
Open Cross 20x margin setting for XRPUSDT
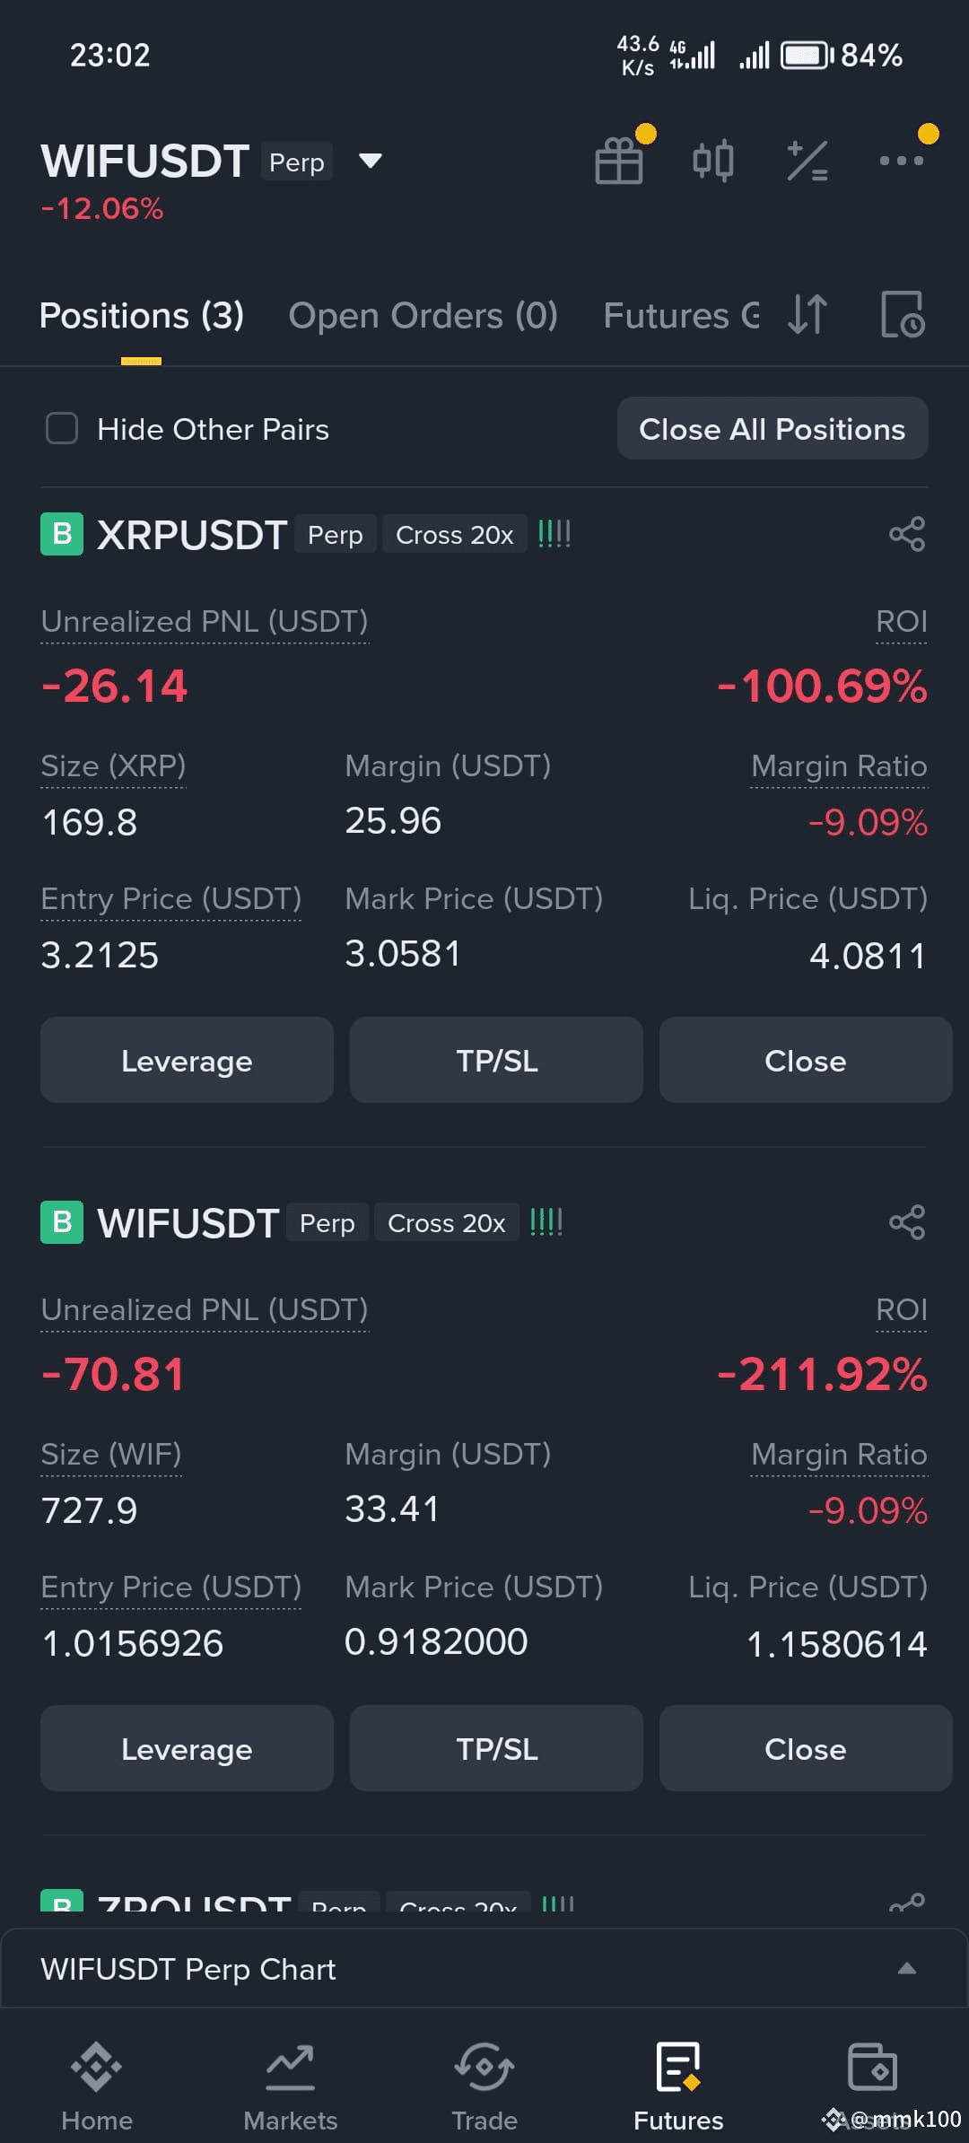click(455, 535)
